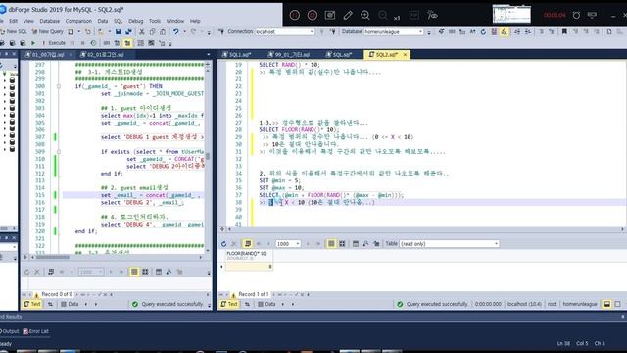
Task: Click the recorder pause button
Action: [x=294, y=16]
